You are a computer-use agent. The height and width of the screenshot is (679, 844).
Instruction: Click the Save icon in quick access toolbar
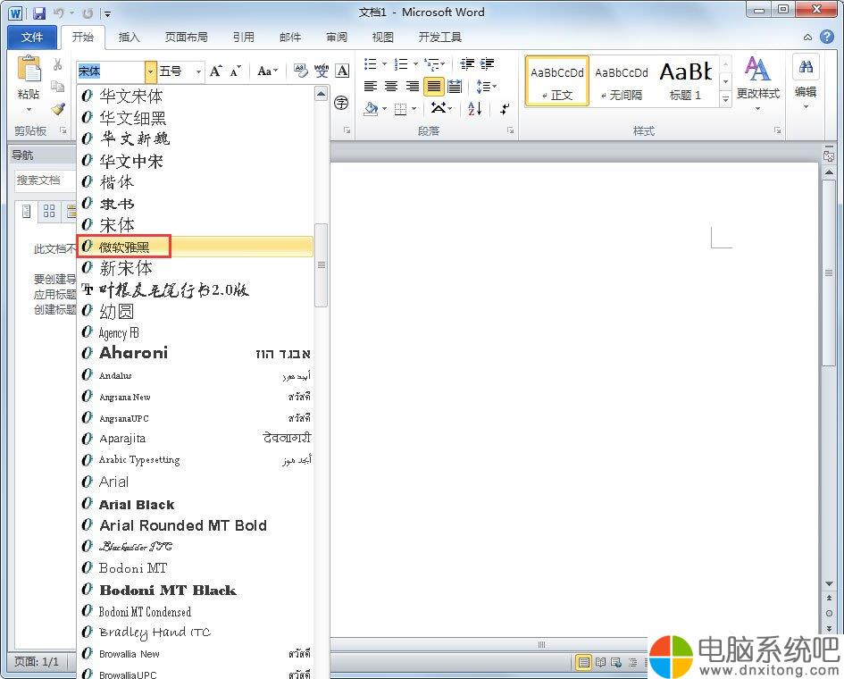coord(38,13)
